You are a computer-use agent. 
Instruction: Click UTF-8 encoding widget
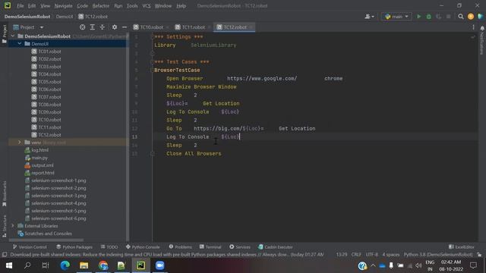tap(371, 255)
